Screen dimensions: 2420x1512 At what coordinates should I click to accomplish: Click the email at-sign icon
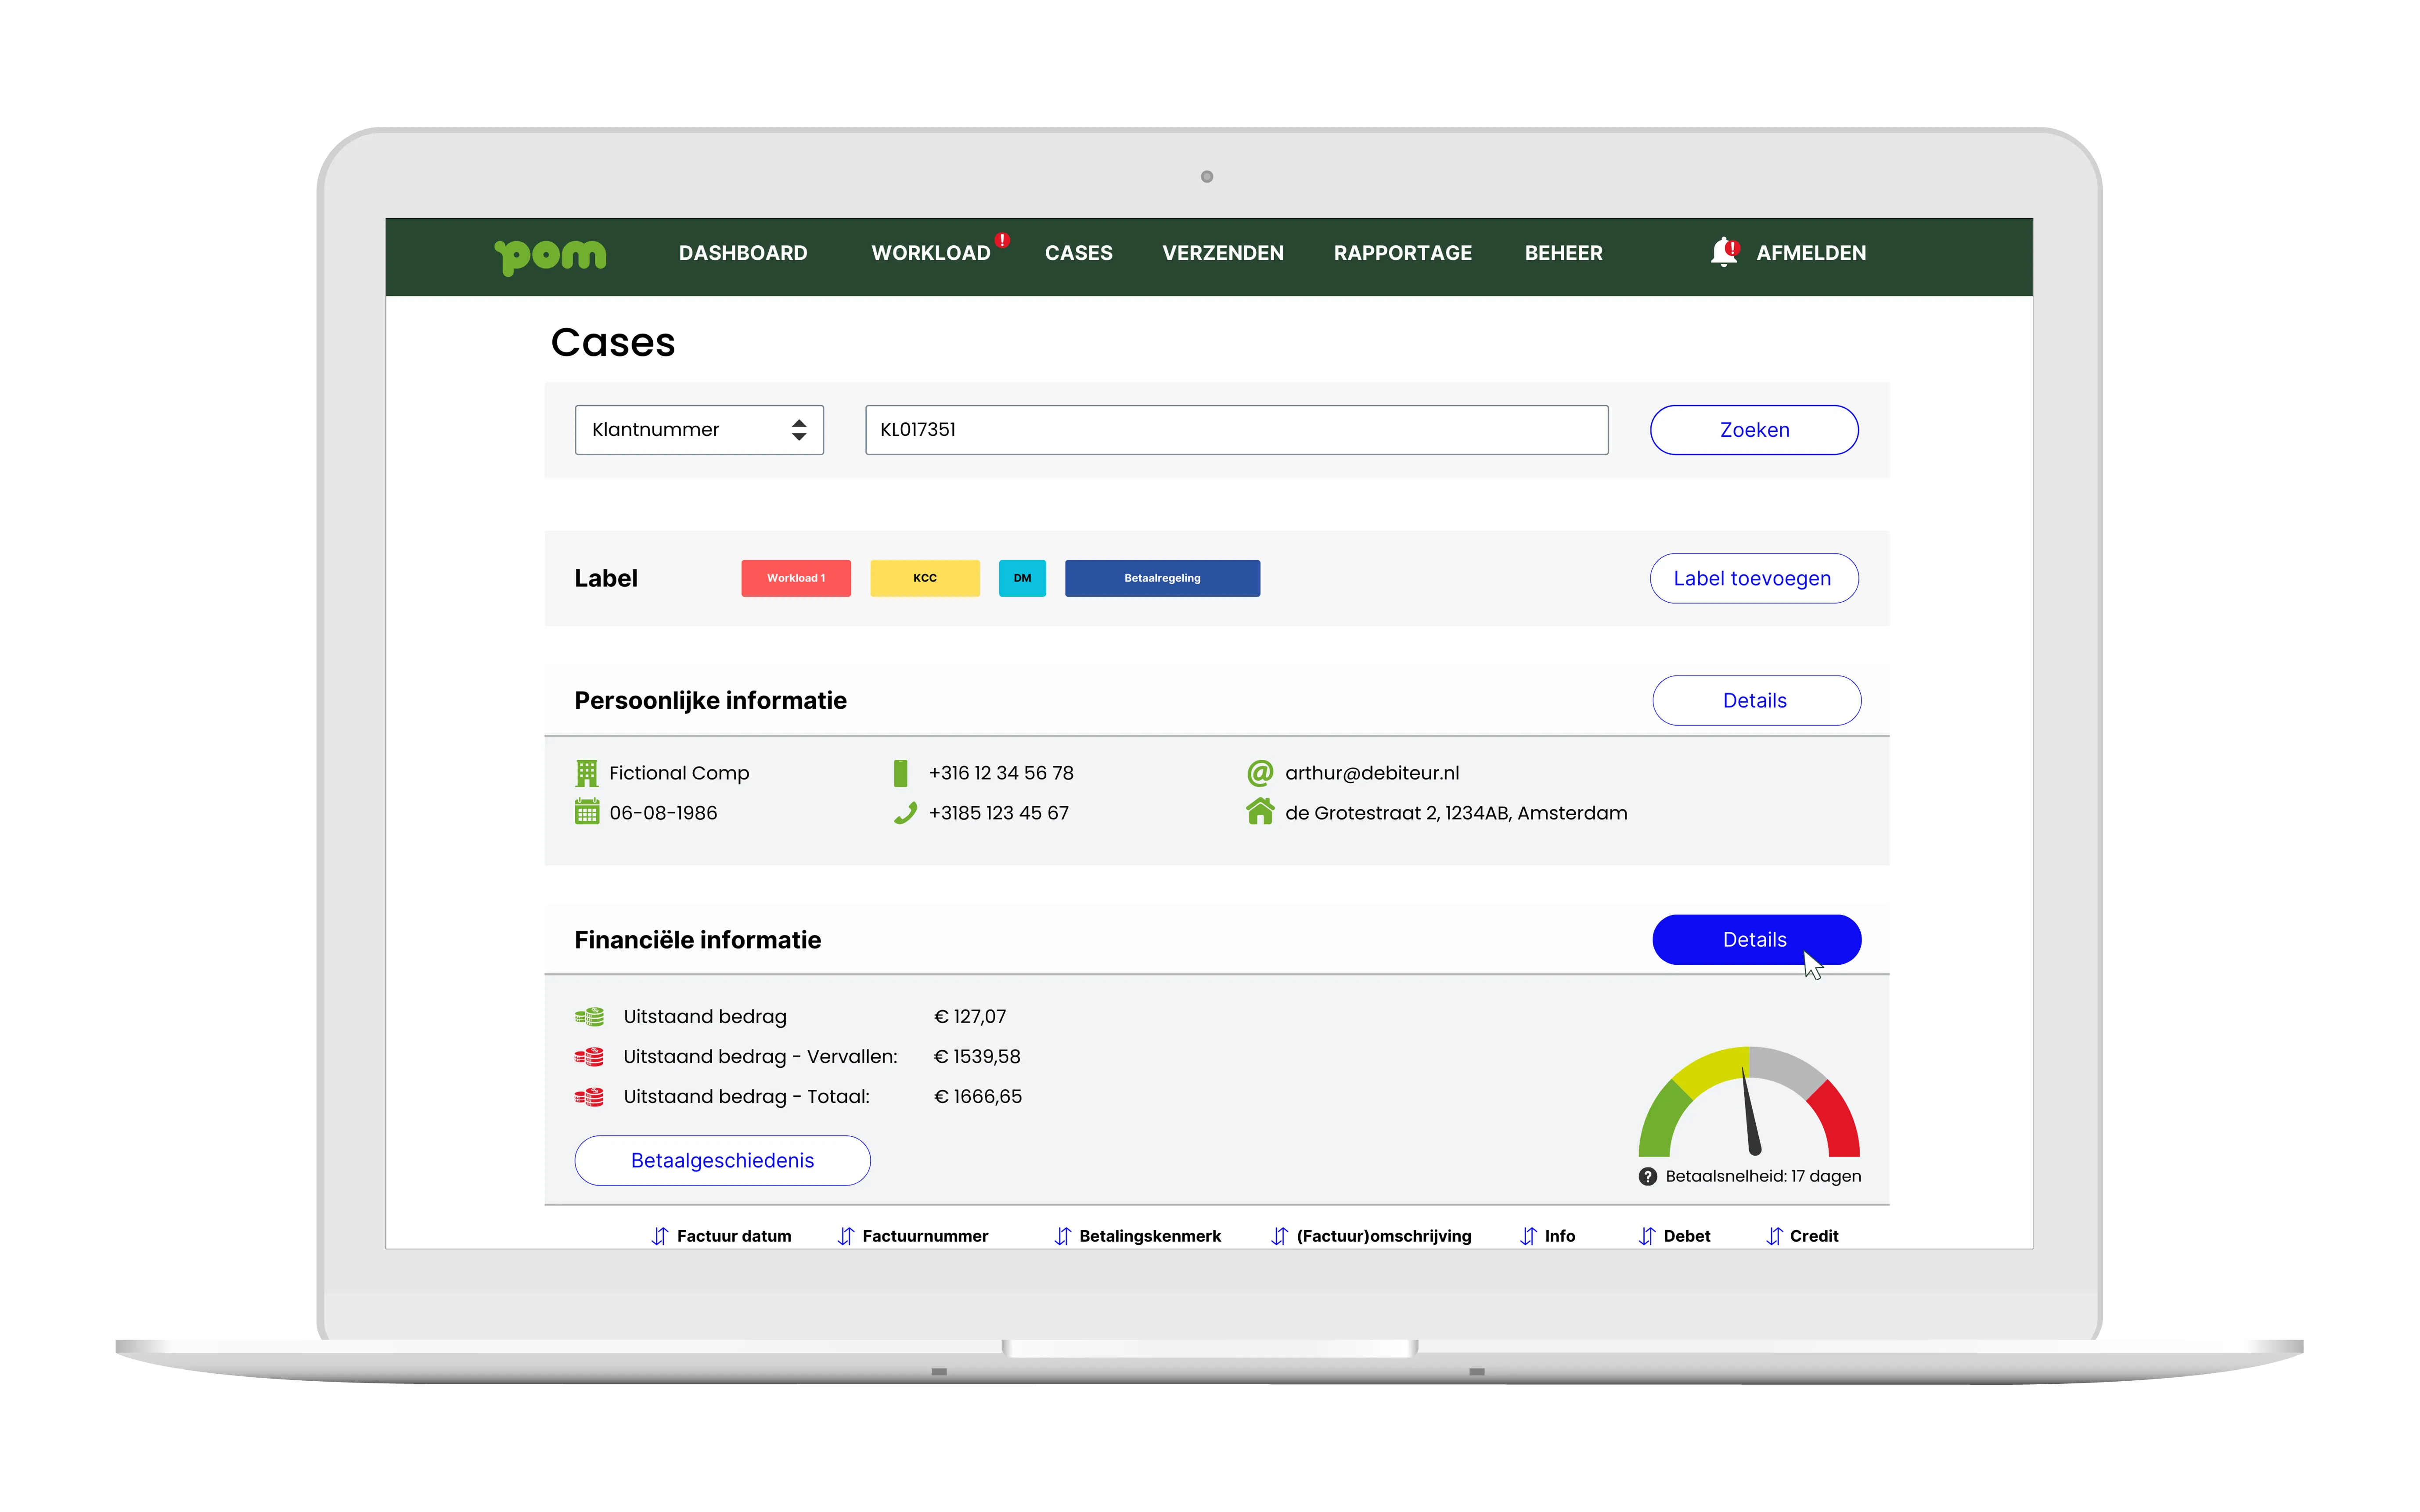[1260, 773]
